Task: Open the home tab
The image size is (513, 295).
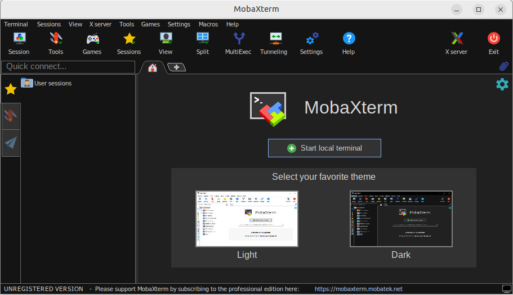Action: pyautogui.click(x=153, y=67)
